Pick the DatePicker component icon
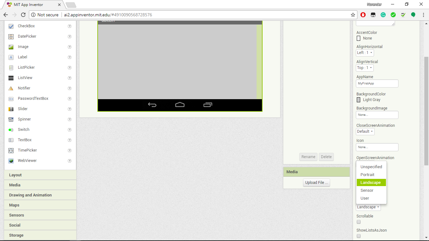429x241 pixels. 11,37
